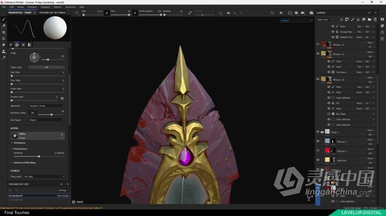Hide the Curvature effect

[x=329, y=72]
